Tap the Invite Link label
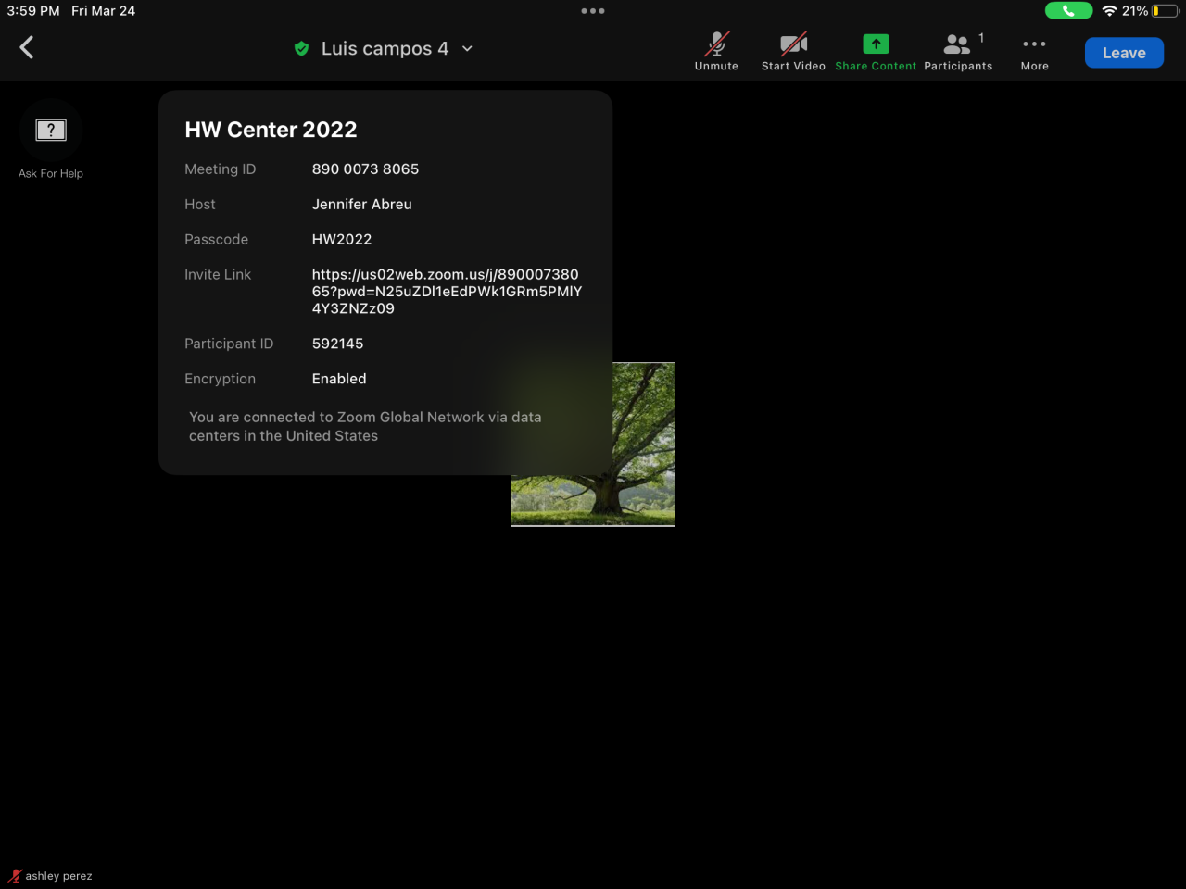The height and width of the screenshot is (889, 1186). click(x=218, y=274)
